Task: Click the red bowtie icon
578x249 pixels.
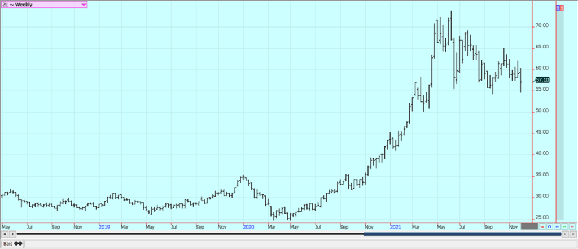Action: coord(572,226)
